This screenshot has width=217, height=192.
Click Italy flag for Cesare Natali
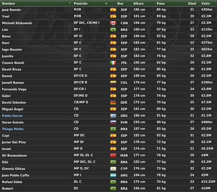tap(113, 63)
